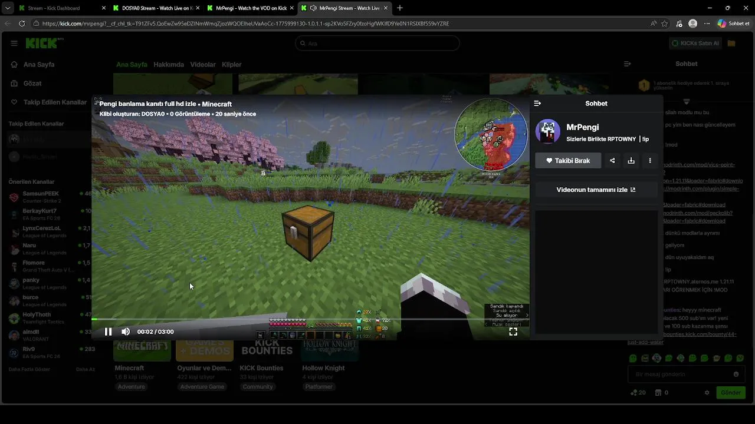
Task: Open Naru channel in sidebar
Action: tap(50, 249)
